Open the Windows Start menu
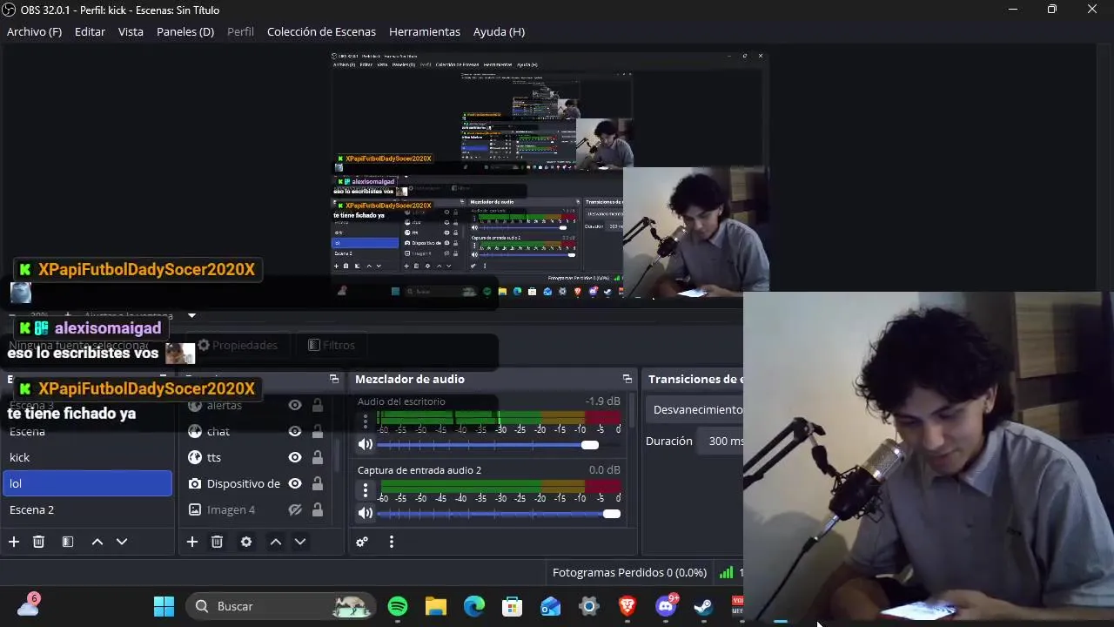Screen dimensions: 1114x627 (164, 606)
